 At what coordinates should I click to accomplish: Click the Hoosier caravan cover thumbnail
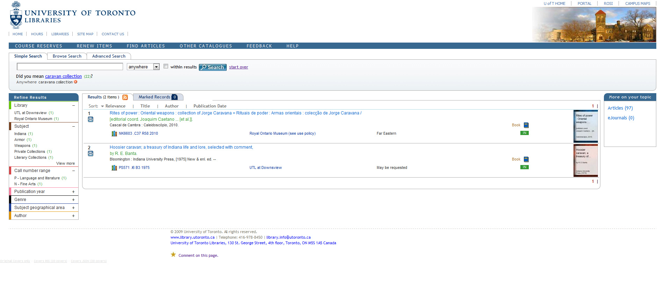585,161
